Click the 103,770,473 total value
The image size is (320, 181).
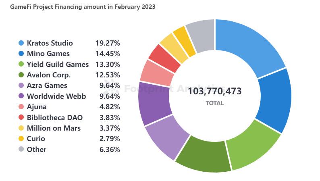(215, 91)
